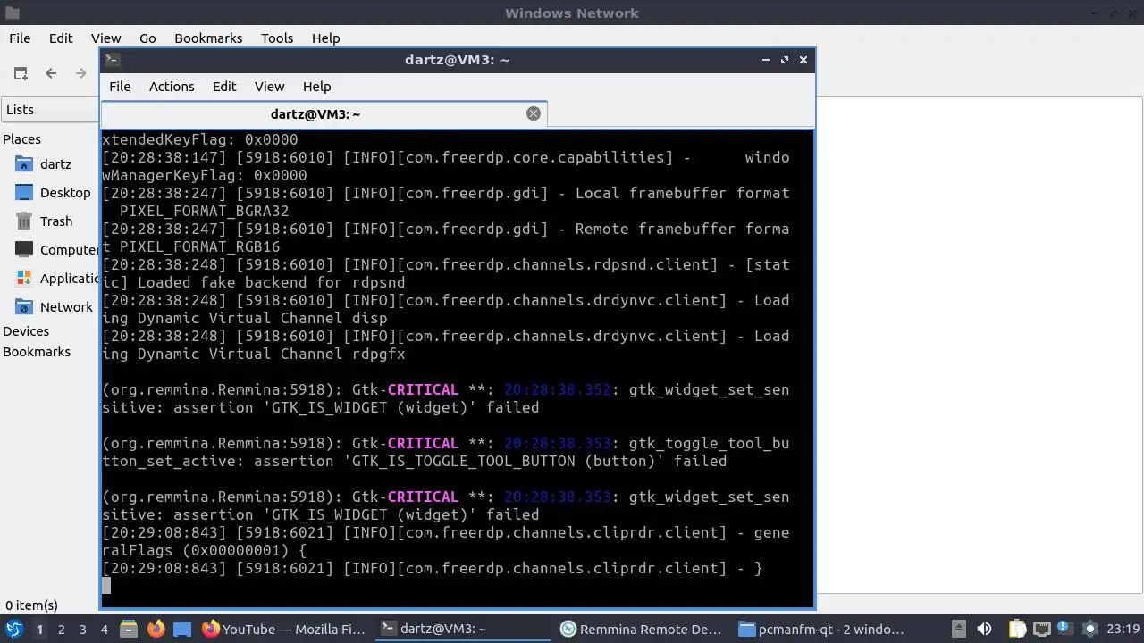Open the terminal's View menu
Viewport: 1144px width, 643px height.
coord(269,87)
